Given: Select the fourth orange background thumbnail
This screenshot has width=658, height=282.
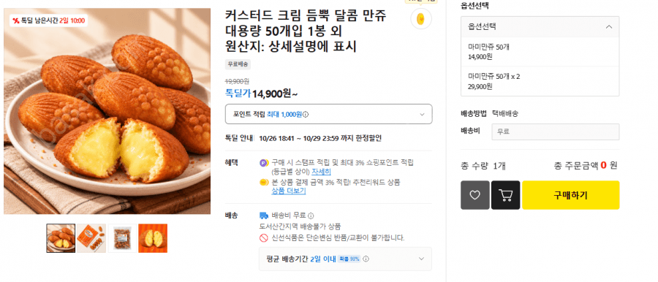Looking at the screenshot, I should (153, 238).
